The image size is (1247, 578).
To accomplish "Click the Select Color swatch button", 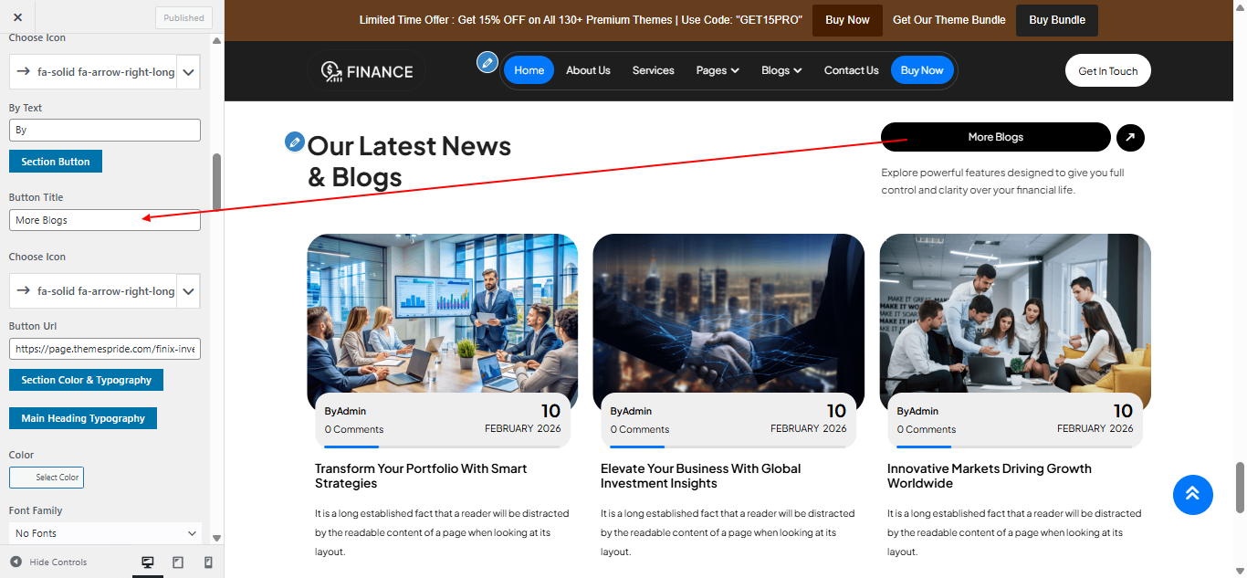I will point(47,478).
